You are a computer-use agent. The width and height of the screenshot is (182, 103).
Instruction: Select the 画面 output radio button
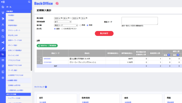(55, 29)
